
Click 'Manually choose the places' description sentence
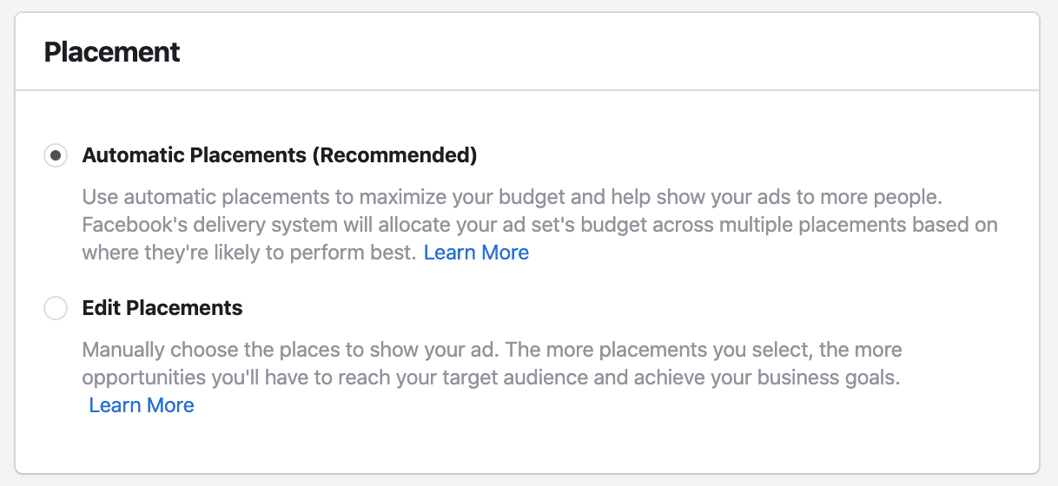291,351
